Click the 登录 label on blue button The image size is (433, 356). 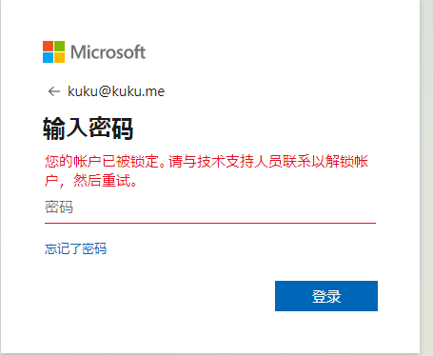326,296
